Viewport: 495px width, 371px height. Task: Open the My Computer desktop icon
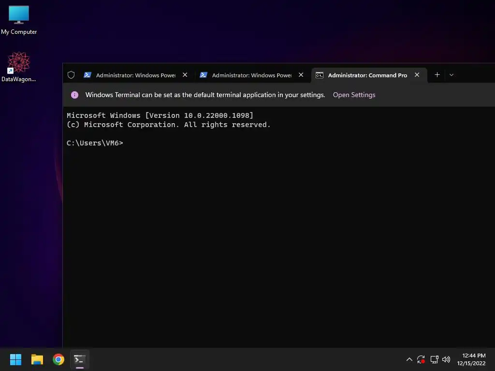coord(19,19)
